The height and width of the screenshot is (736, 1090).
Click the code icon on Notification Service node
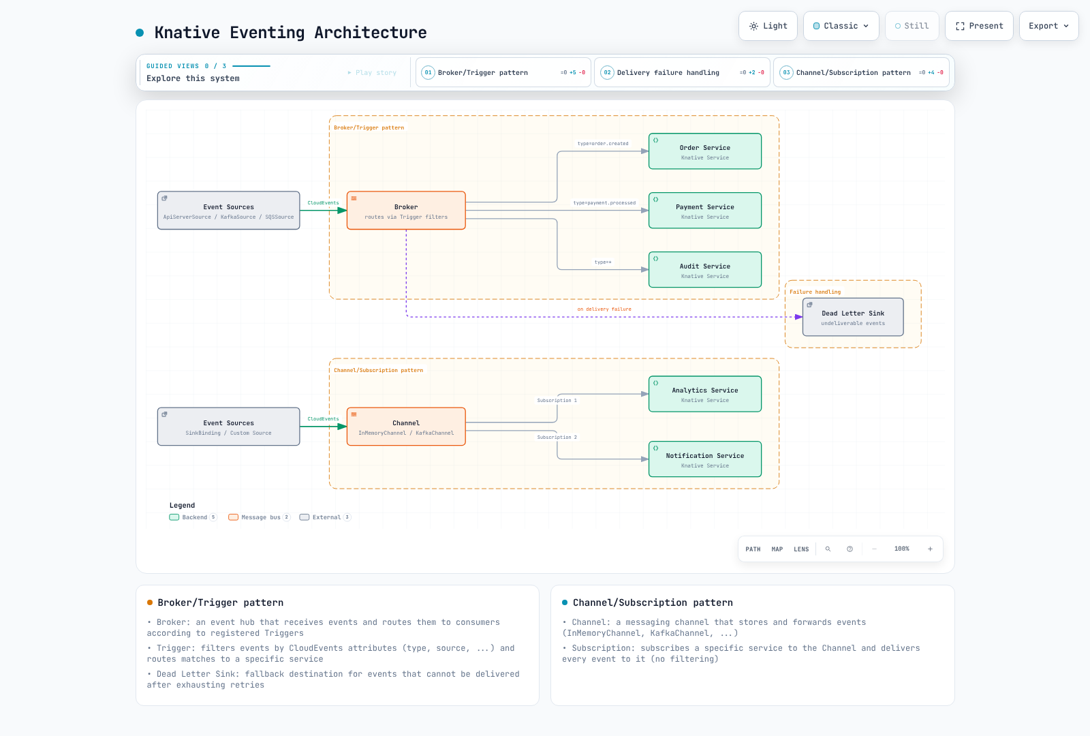[656, 448]
